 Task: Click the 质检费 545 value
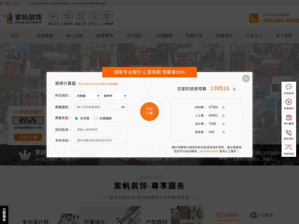[x=211, y=132]
